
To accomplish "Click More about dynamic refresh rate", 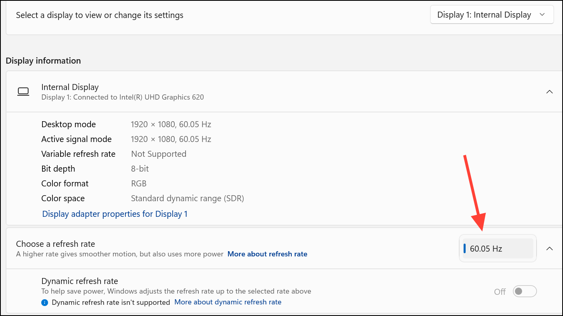I will tap(228, 302).
